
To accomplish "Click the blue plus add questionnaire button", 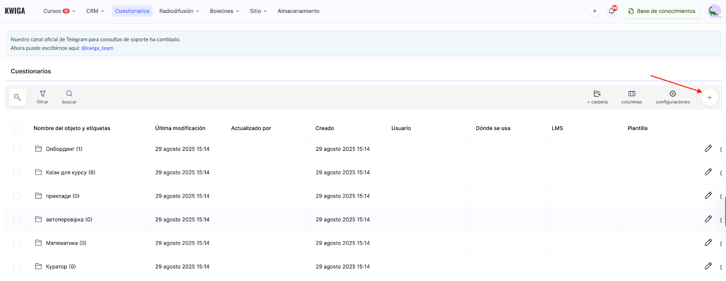I will tap(709, 97).
